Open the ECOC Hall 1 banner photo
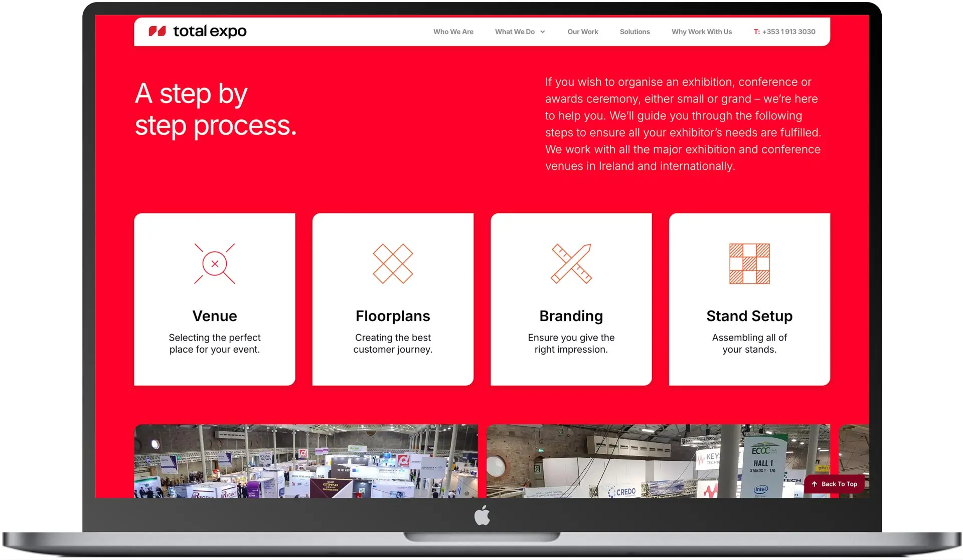This screenshot has width=963, height=560. click(x=658, y=461)
